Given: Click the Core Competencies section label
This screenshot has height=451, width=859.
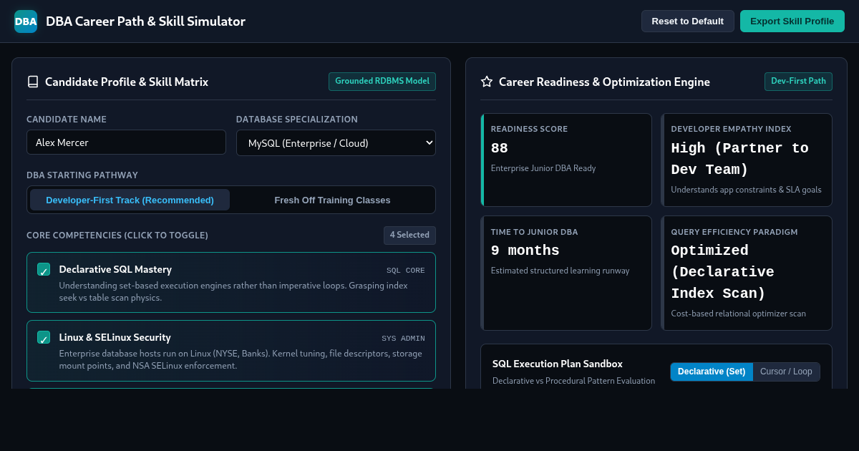Looking at the screenshot, I should (117, 236).
